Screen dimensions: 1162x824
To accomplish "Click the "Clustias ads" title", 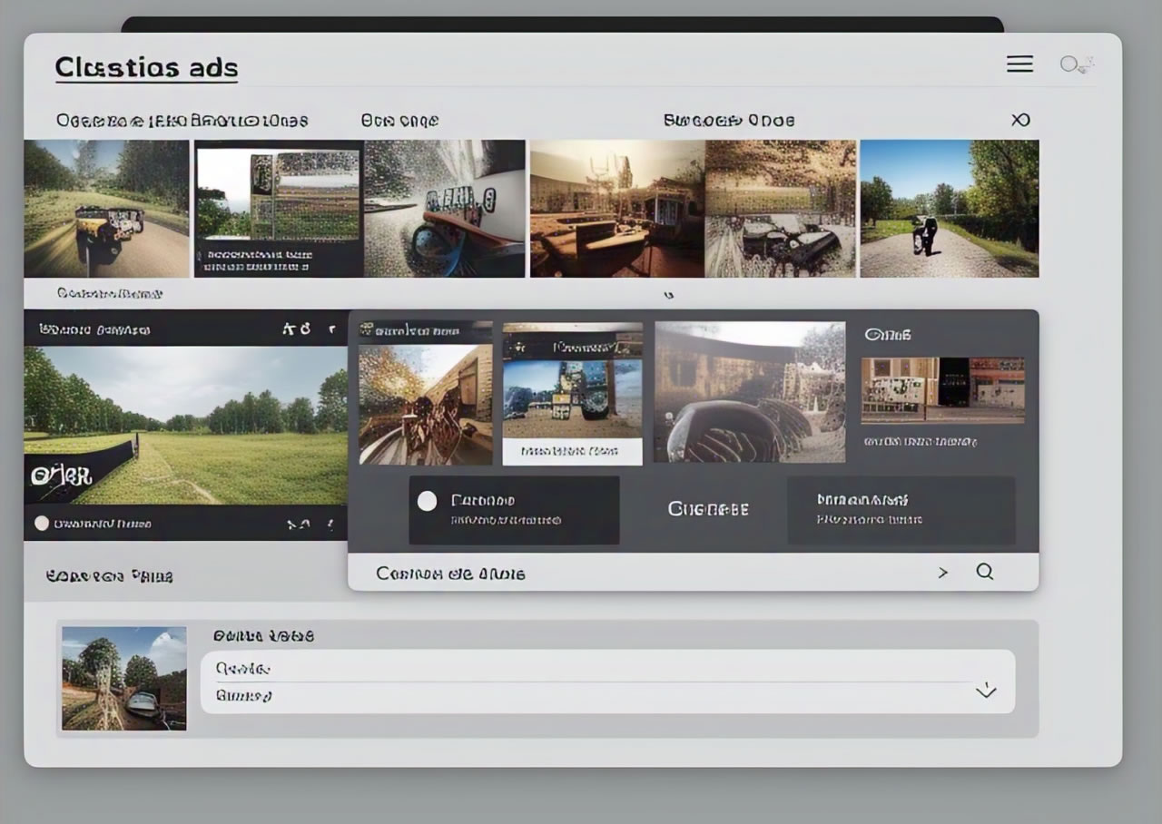I will [146, 67].
